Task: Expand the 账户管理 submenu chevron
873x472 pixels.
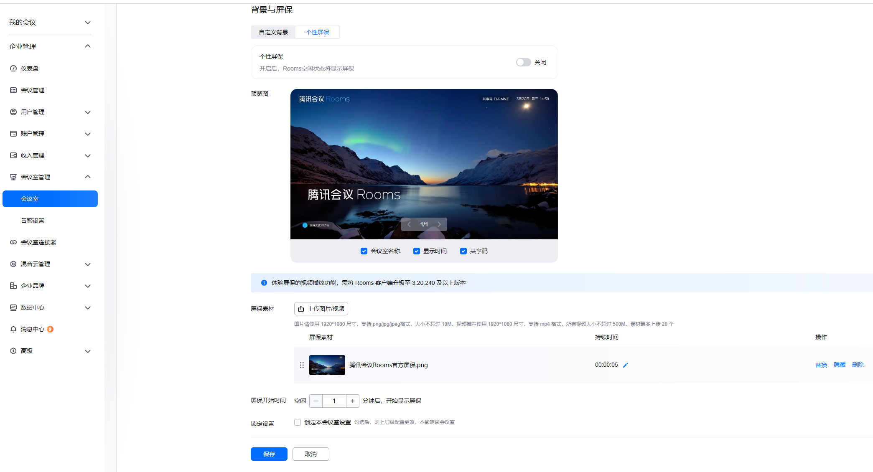Action: (88, 134)
